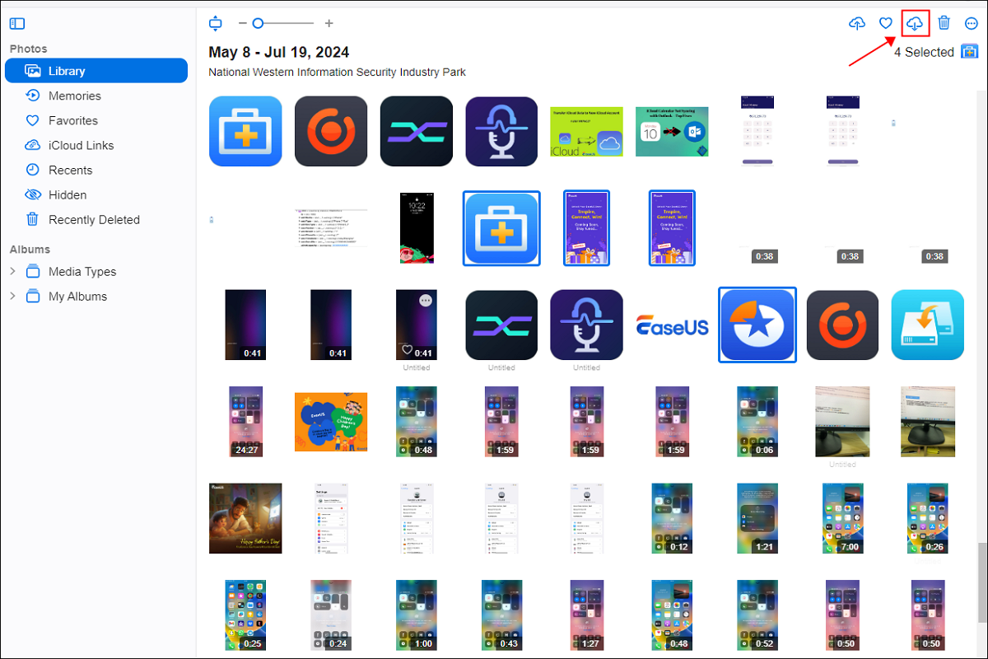Image resolution: width=988 pixels, height=659 pixels.
Task: Select the Happy Children's Day image
Action: coord(331,422)
